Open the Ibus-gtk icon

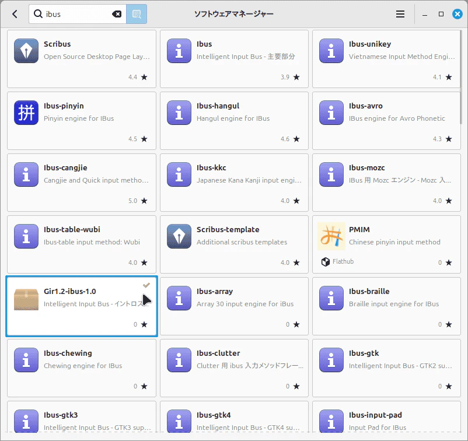coord(331,359)
